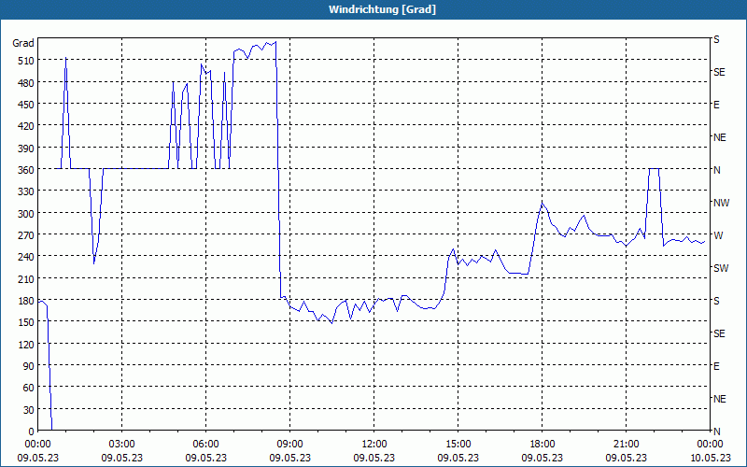The height and width of the screenshot is (467, 747).
Task: Choose the 300 value on the y-axis
Action: coord(26,214)
